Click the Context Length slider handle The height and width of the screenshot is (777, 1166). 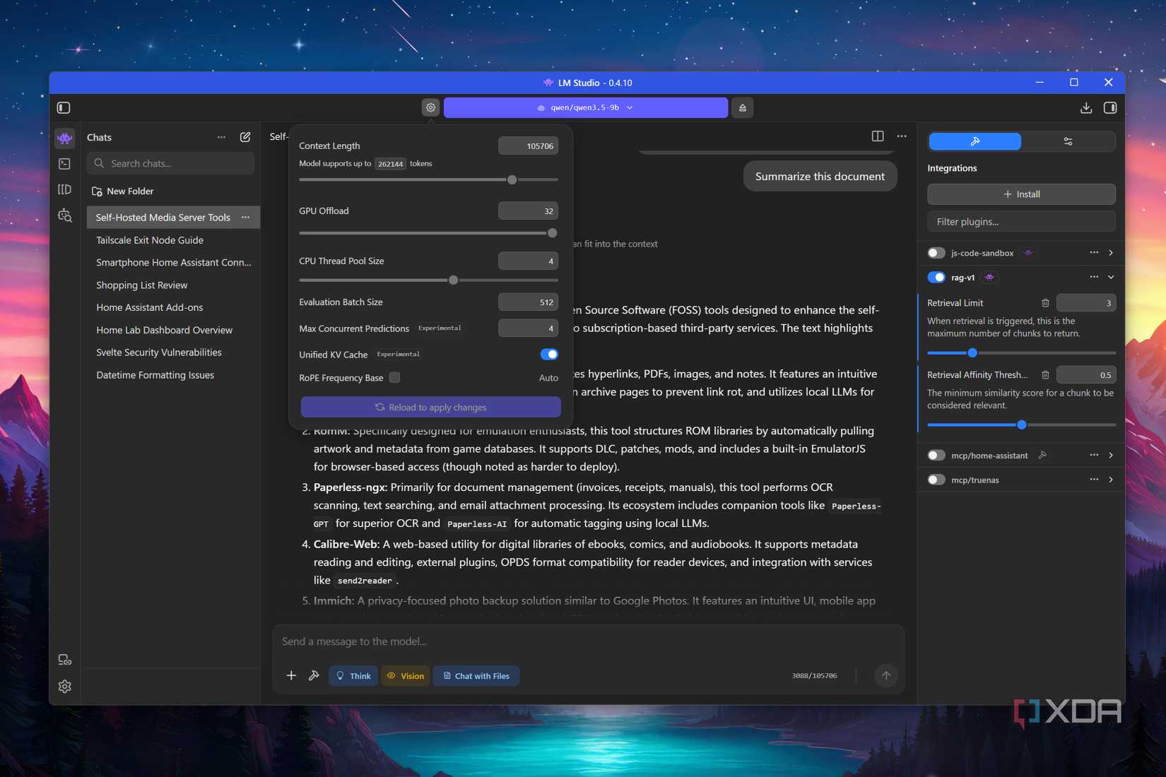point(512,180)
